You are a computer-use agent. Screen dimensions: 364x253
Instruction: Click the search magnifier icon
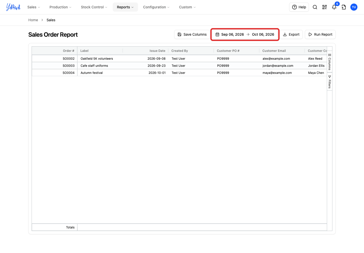pos(315,7)
